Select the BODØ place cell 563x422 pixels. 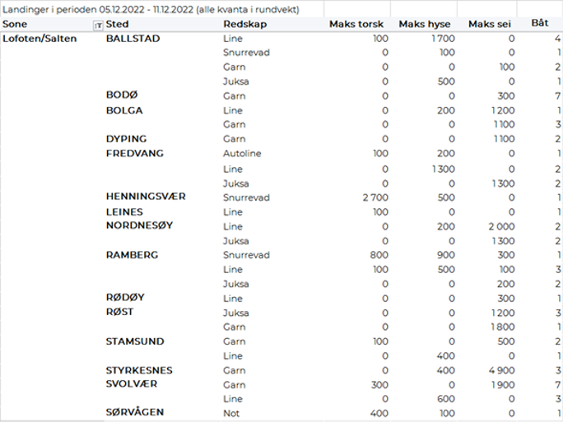(121, 96)
